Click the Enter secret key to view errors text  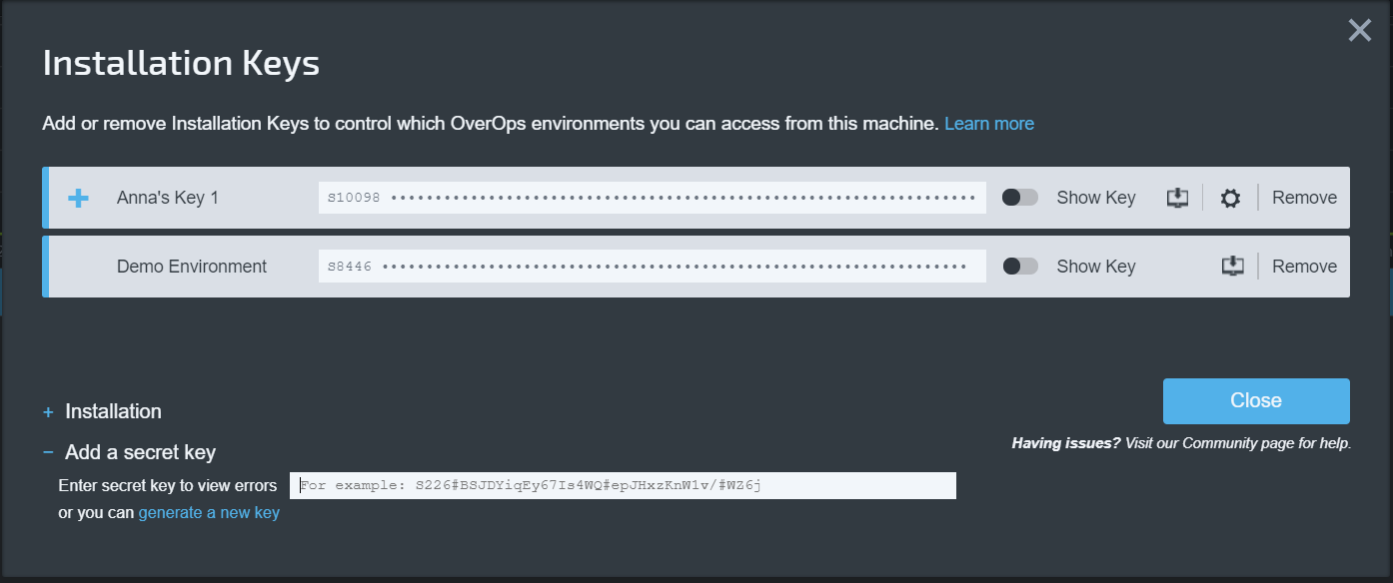[168, 486]
